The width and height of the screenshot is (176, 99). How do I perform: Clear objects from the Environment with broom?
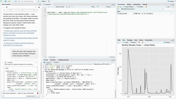tap(146, 7)
